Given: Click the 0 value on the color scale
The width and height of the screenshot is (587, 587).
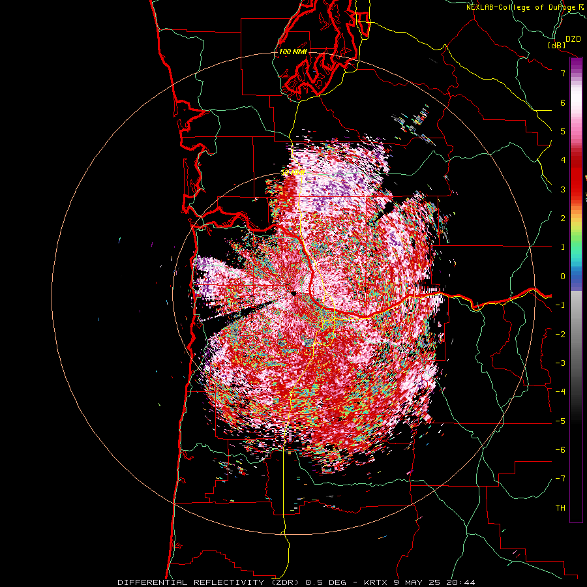Looking at the screenshot, I should pos(563,277).
